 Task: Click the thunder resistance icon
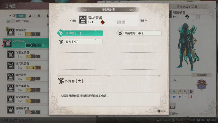coord(180,92)
